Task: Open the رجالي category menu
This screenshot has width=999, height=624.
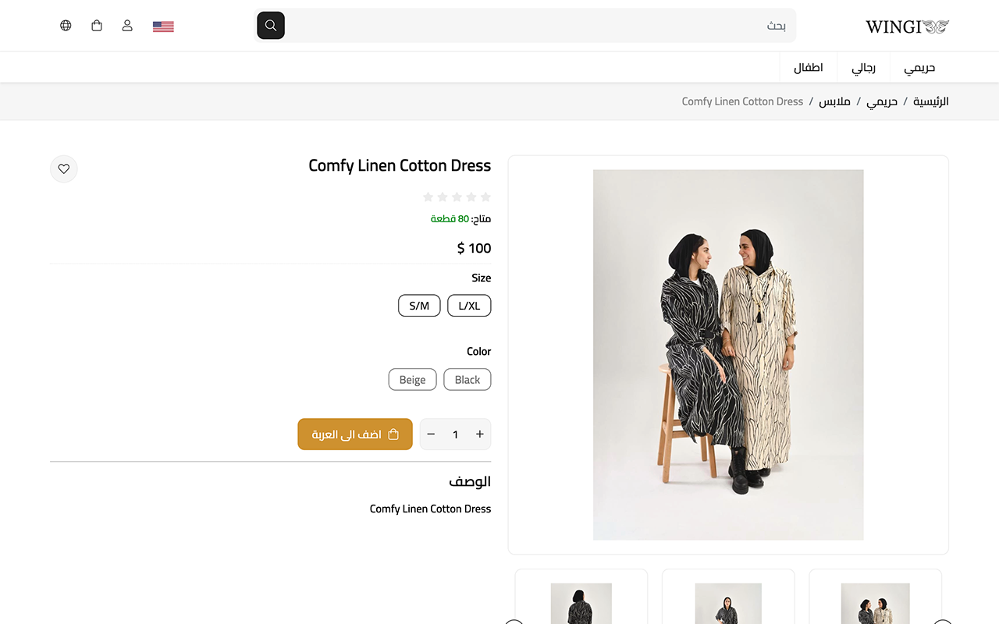Action: 863,68
